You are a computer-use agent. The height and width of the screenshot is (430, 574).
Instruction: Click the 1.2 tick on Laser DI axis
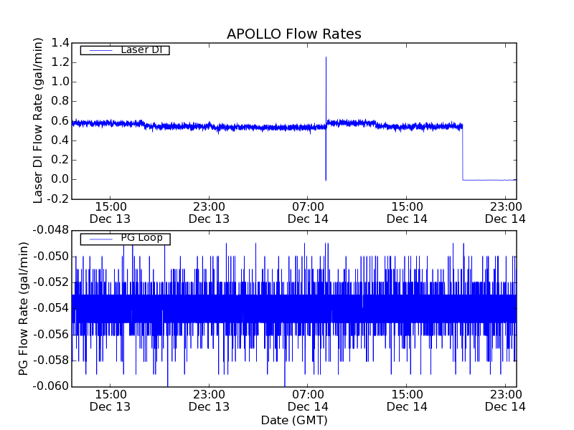pyautogui.click(x=60, y=62)
